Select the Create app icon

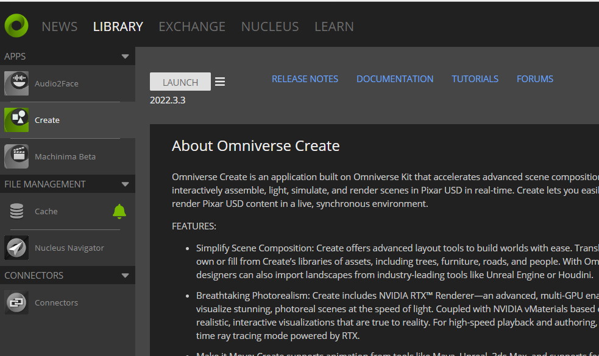[x=16, y=120]
